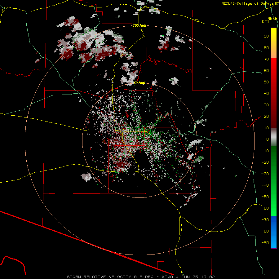Click the -90 value on the velocity scale
The height and width of the screenshot is (279, 279).
(265, 243)
